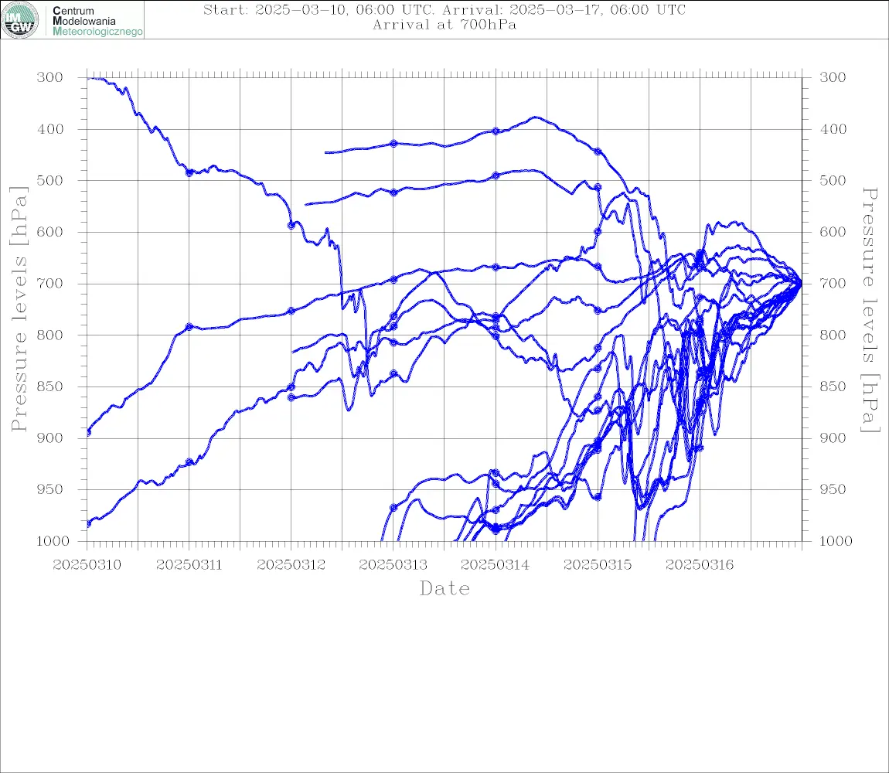The image size is (889, 773).
Task: Click the left-axis 950 pressure label
Action: pyautogui.click(x=50, y=489)
